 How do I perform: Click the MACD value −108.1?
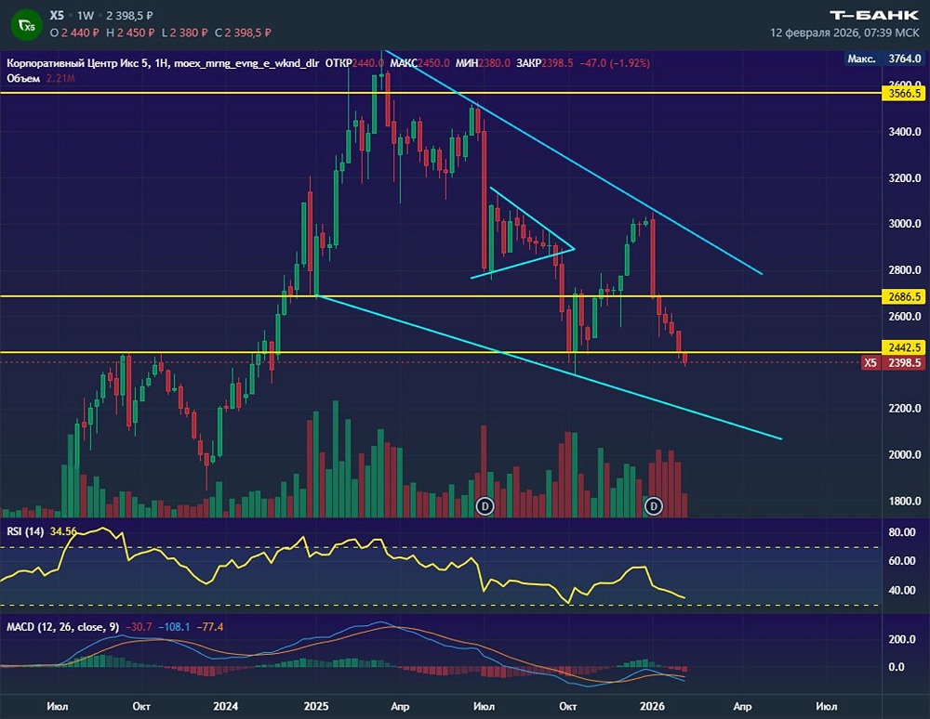(x=175, y=627)
